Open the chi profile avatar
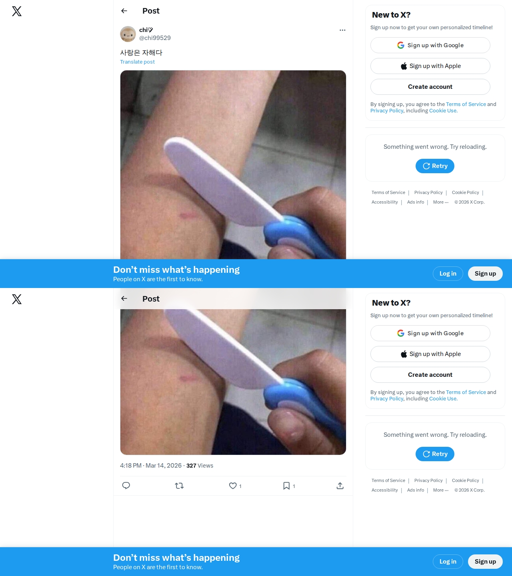 pos(128,34)
